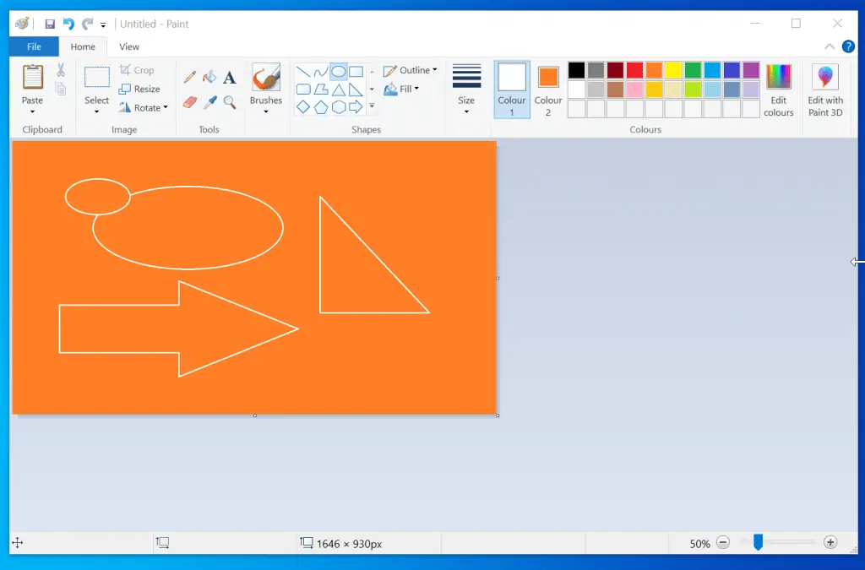Pick the red colour swatch
This screenshot has height=570, width=865.
tap(634, 70)
